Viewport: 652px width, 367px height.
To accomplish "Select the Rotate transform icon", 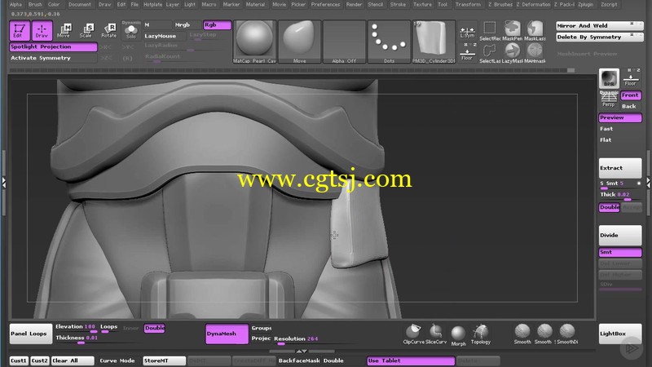I will point(109,31).
